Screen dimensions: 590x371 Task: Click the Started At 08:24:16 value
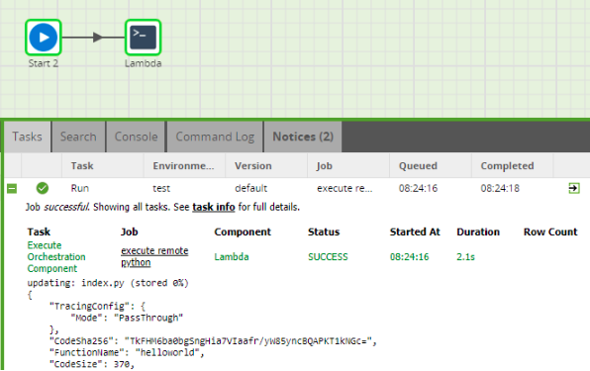pos(409,256)
